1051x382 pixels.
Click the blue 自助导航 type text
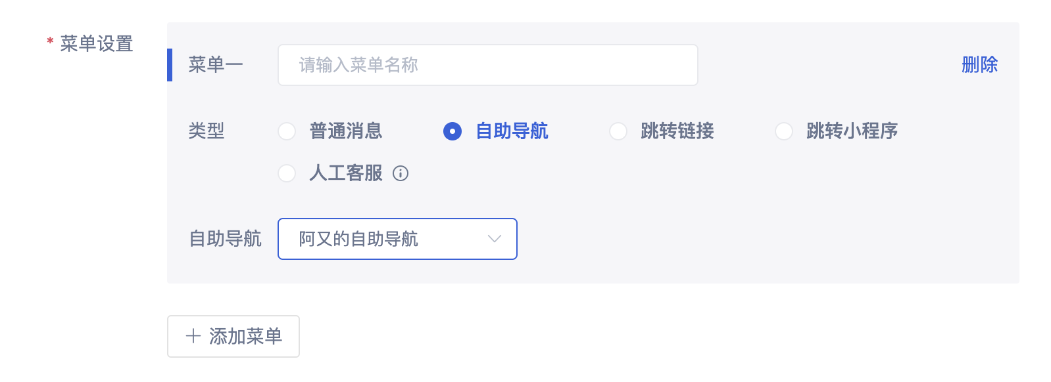click(512, 131)
